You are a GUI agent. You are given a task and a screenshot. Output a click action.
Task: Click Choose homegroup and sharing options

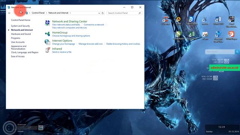click(71, 36)
